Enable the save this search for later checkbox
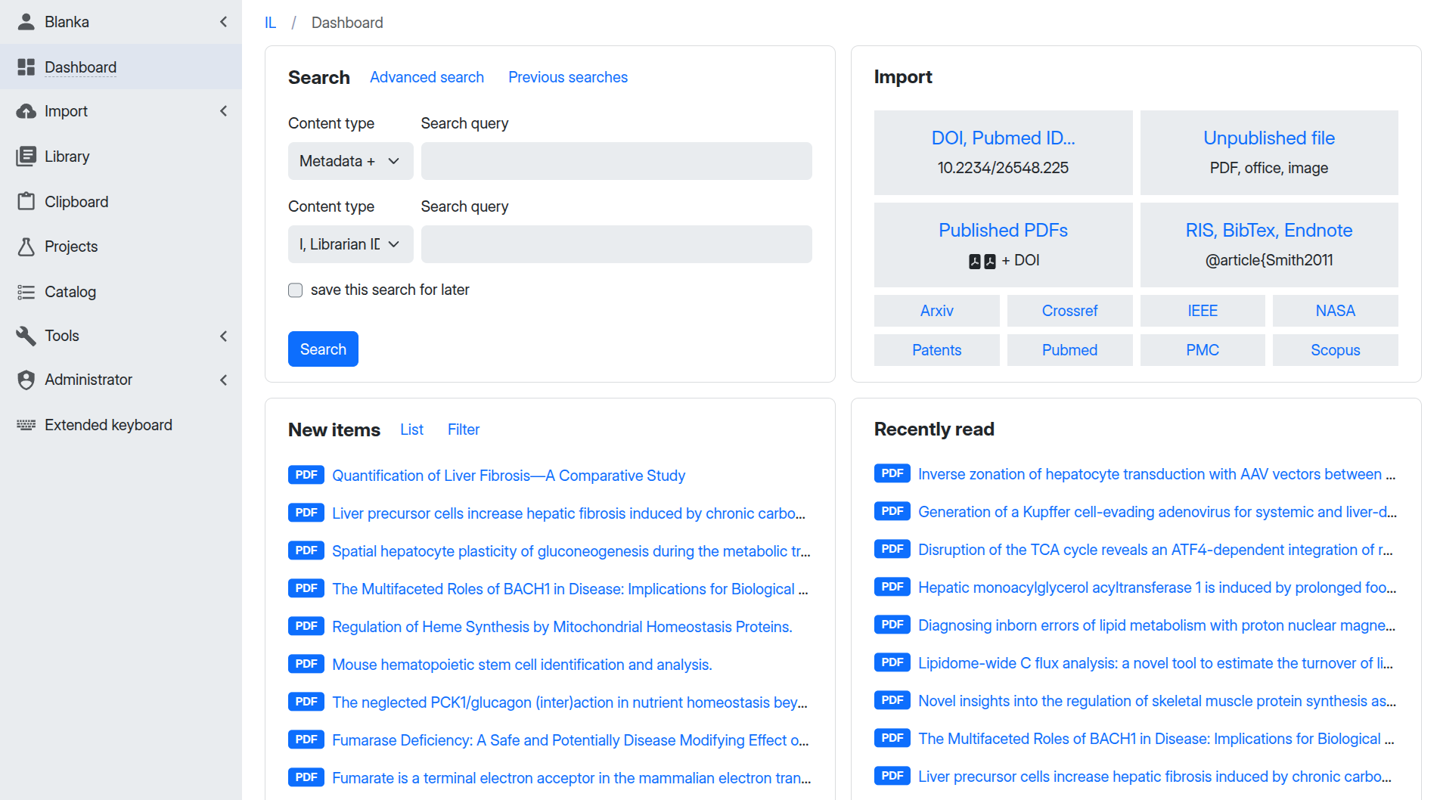Image resolution: width=1440 pixels, height=800 pixels. [296, 290]
